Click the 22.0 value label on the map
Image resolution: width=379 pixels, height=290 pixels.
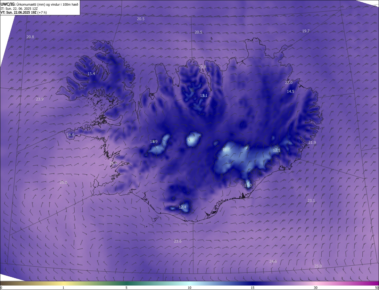(x=289, y=83)
